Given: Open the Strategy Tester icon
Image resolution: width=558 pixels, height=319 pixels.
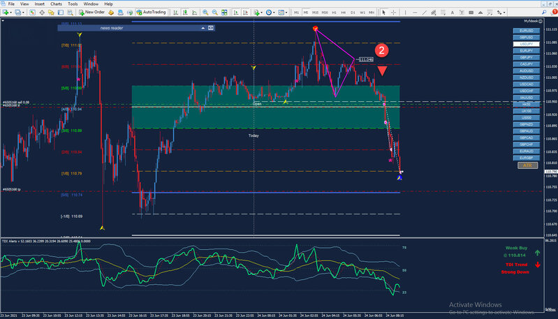Looking at the screenshot, I should tap(70, 13).
